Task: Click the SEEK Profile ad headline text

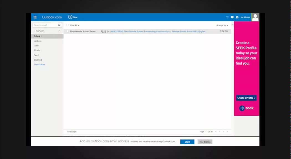Action: pyautogui.click(x=246, y=53)
